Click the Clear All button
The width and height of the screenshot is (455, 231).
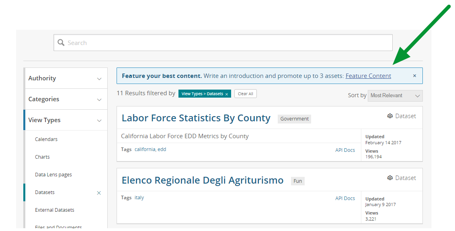[246, 94]
